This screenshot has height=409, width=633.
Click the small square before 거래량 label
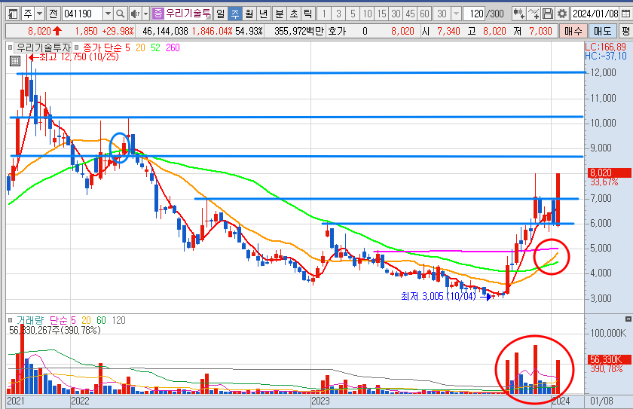[x=10, y=320]
